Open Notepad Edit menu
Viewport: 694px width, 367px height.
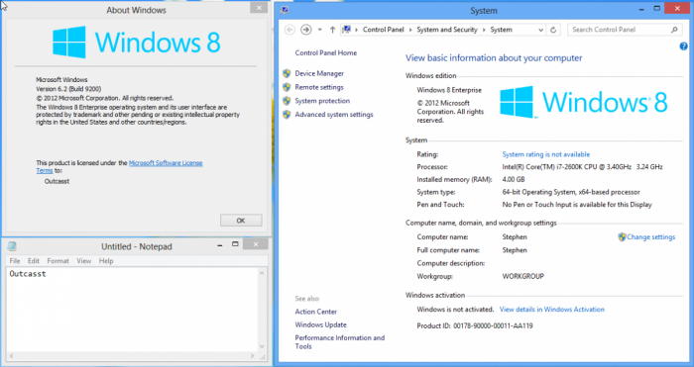point(34,261)
